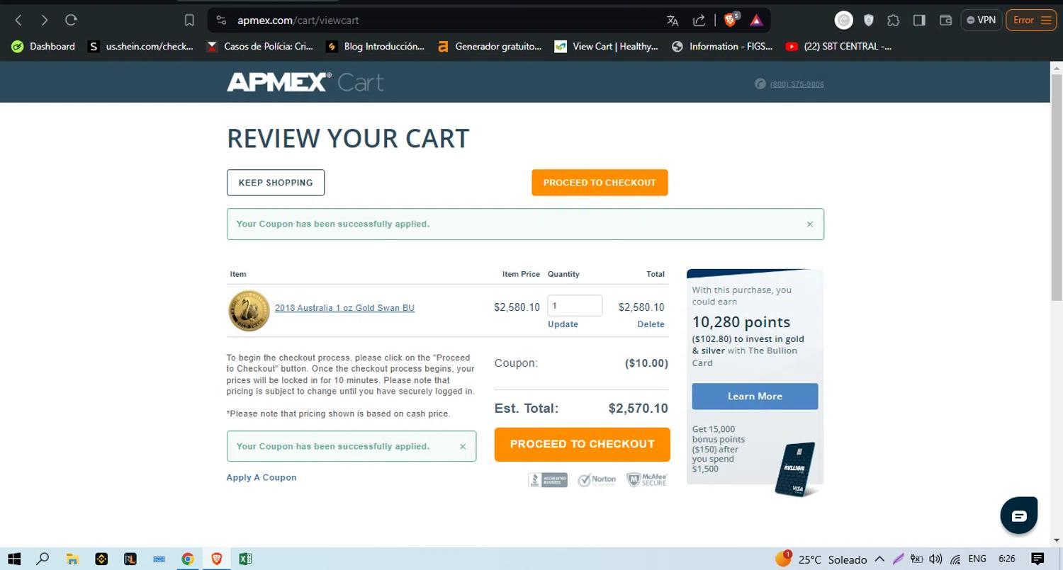
Task: Click the large PROCEED TO CHECKOUT button
Action: [583, 445]
